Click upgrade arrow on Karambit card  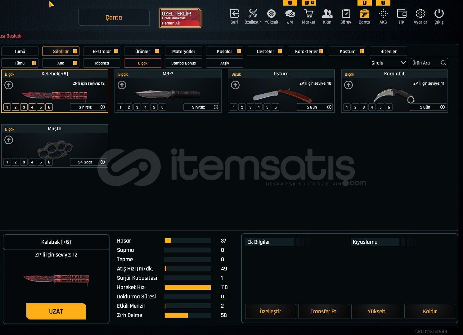coord(348,85)
